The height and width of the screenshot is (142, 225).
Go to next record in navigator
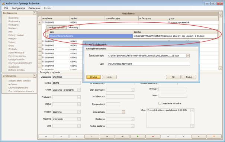[x=92, y=136]
